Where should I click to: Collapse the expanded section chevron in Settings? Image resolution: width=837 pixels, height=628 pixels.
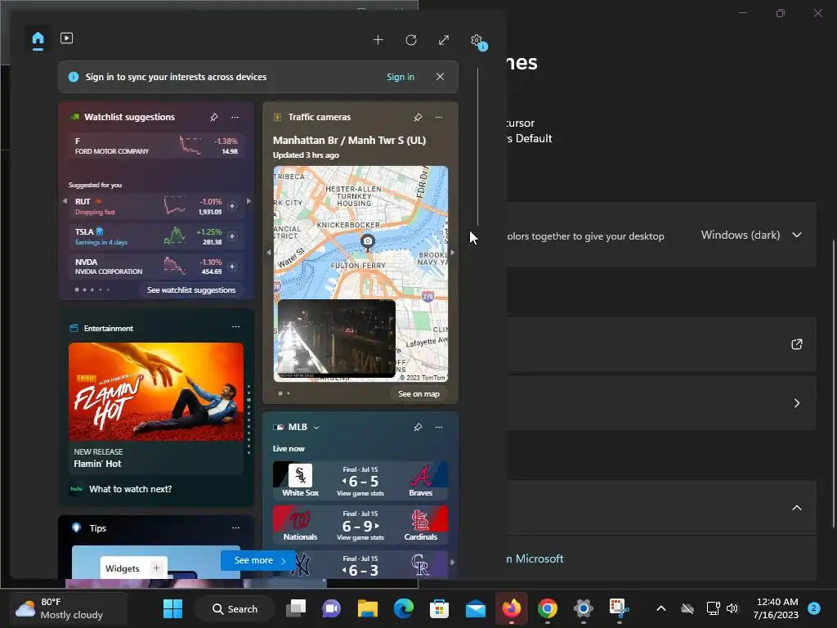point(796,508)
